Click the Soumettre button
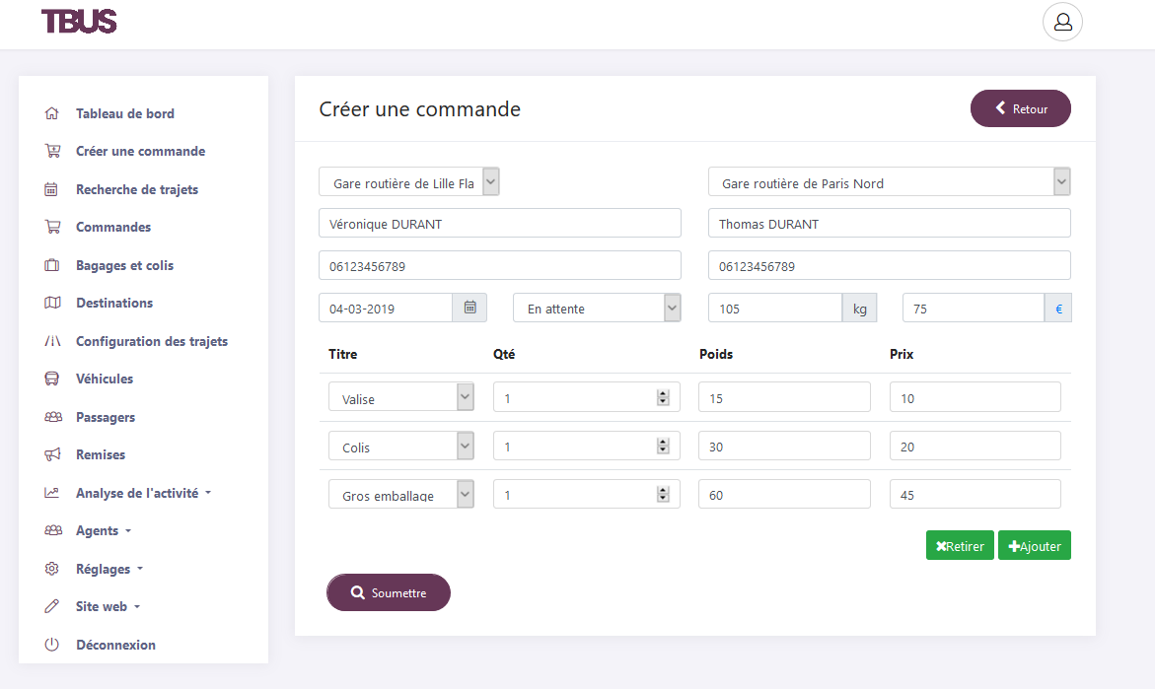Screen dimensions: 1155x689 point(389,592)
